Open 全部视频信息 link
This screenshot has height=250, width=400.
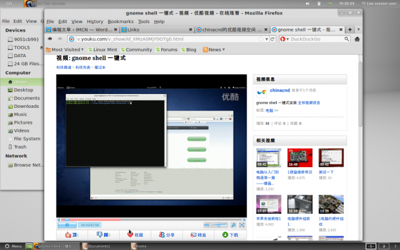[309, 103]
